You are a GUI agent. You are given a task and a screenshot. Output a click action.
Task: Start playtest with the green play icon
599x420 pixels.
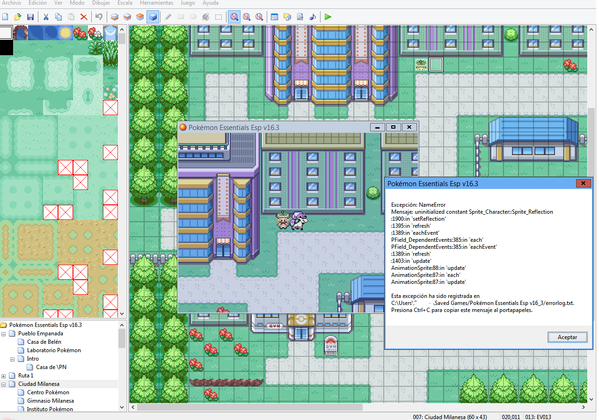pos(328,17)
